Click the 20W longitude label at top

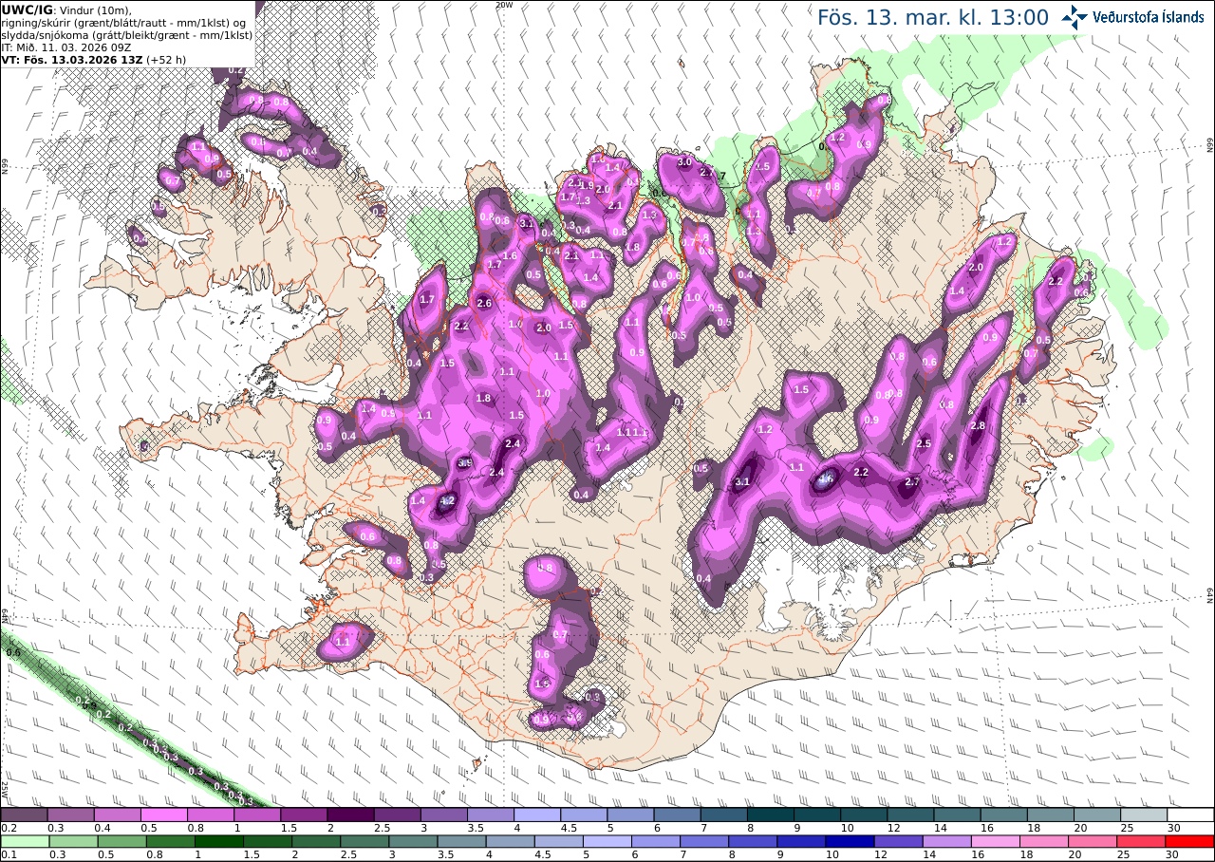pyautogui.click(x=504, y=5)
